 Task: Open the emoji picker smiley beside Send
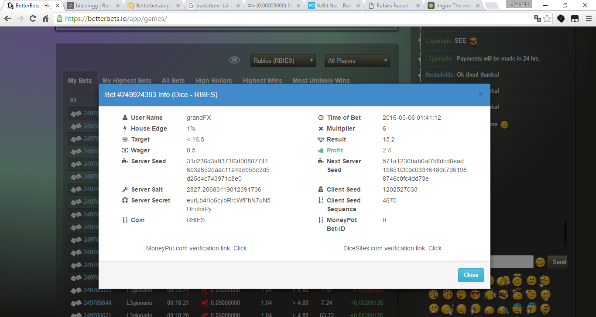tap(540, 262)
